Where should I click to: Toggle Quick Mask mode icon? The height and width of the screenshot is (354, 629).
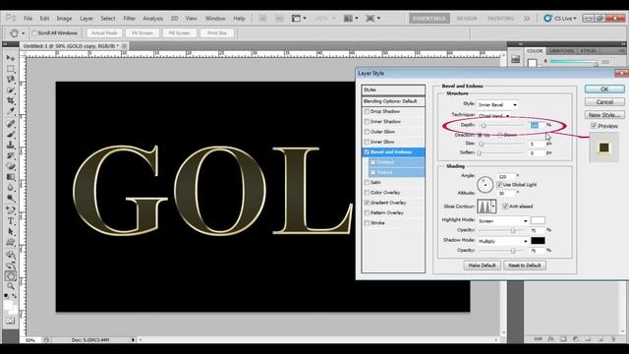coord(11,321)
